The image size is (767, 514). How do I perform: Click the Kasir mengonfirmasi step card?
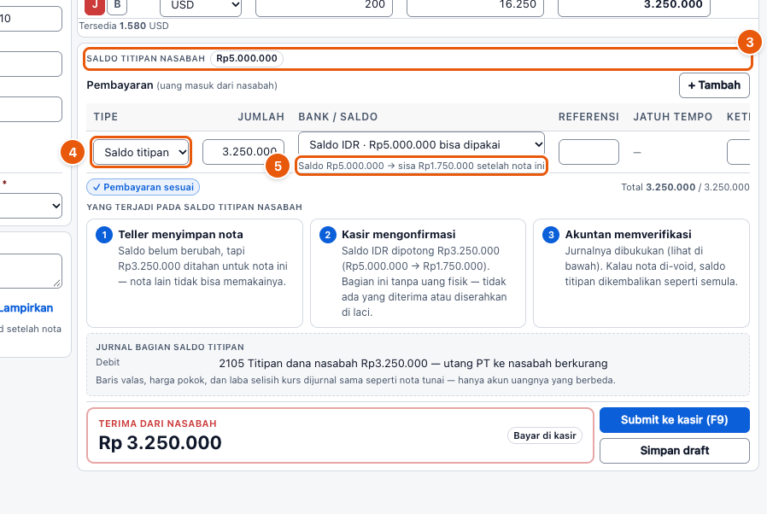[x=418, y=273]
